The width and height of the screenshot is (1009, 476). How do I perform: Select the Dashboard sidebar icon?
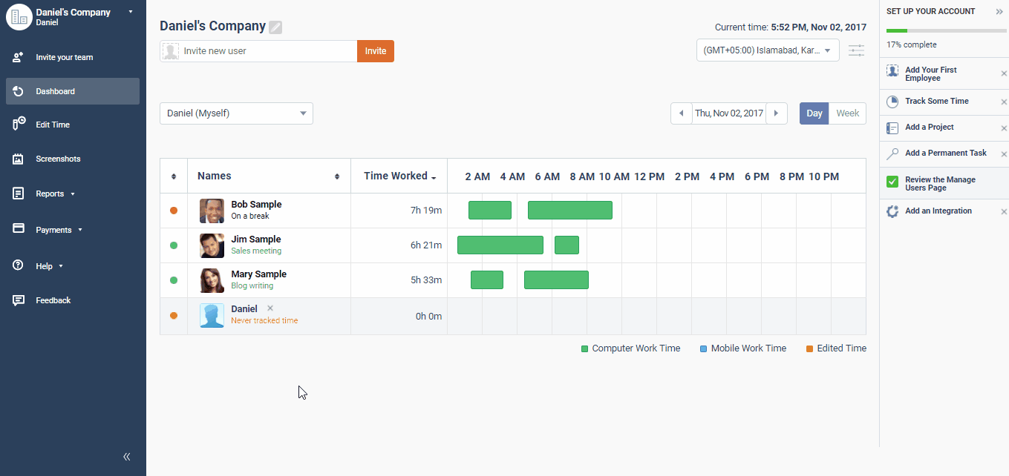(x=18, y=90)
